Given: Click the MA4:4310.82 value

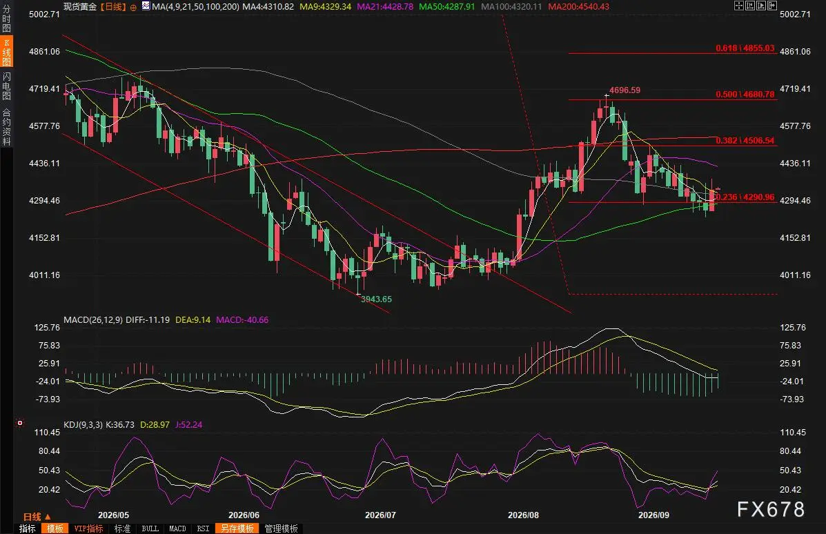Looking at the screenshot, I should pos(268,6).
